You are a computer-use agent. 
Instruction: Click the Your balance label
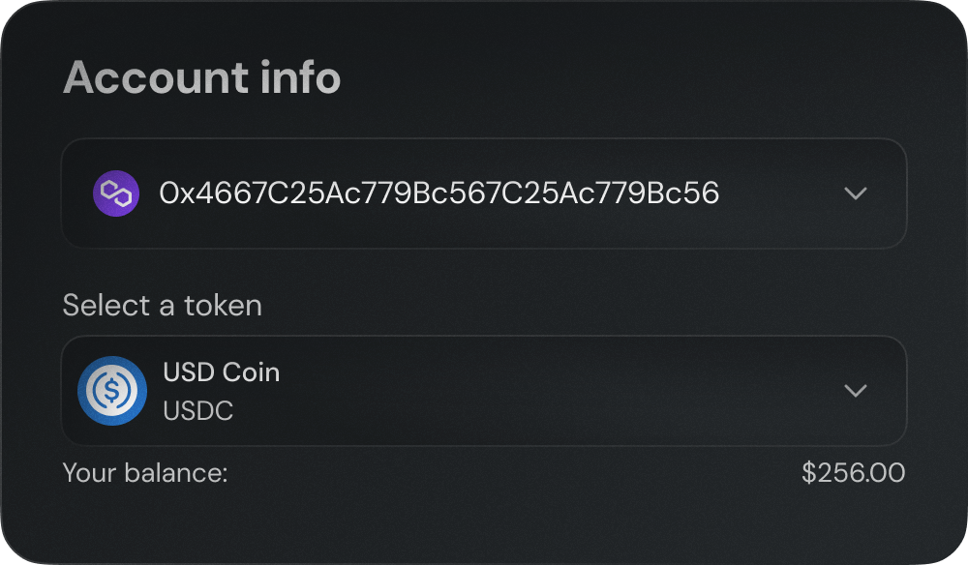(144, 473)
